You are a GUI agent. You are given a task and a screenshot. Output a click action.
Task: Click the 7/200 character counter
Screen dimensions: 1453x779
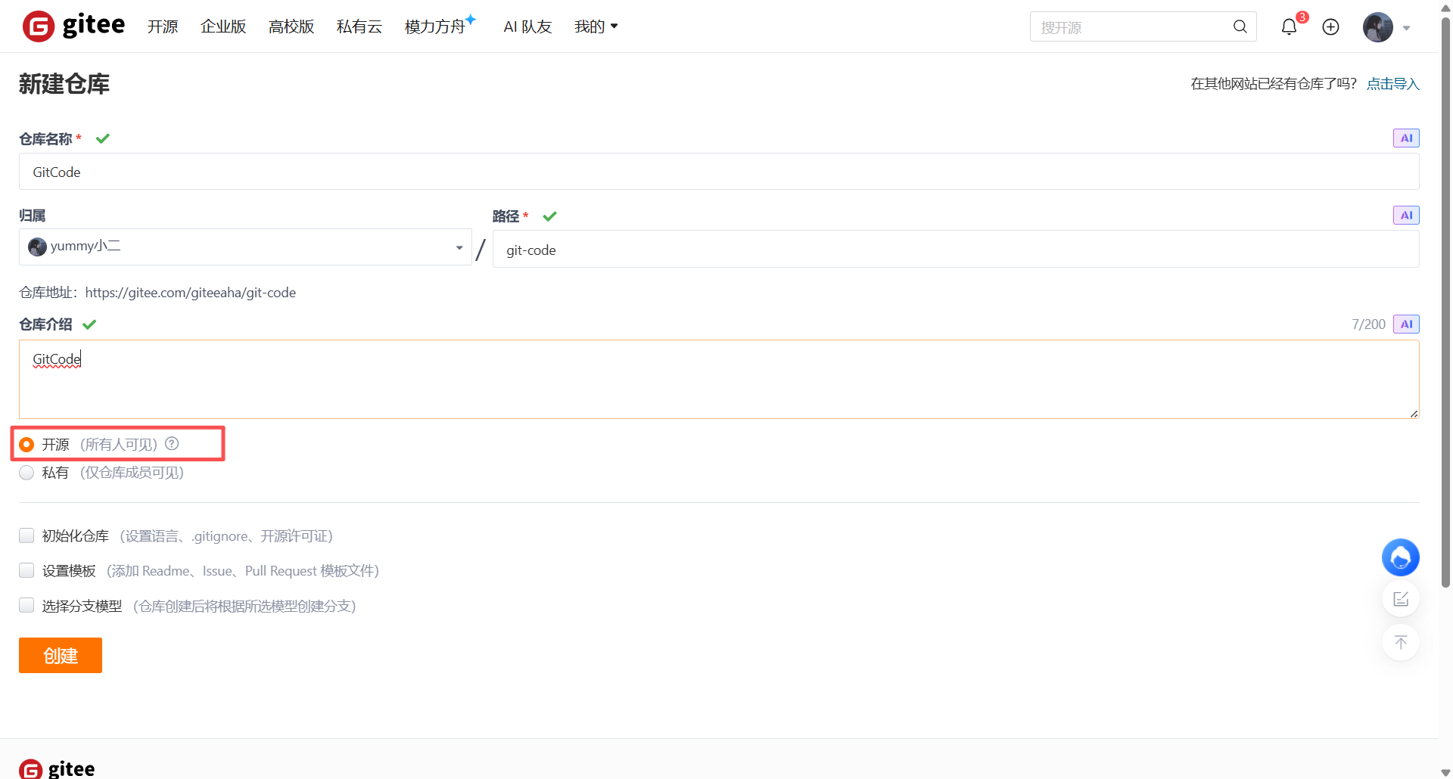click(1368, 324)
